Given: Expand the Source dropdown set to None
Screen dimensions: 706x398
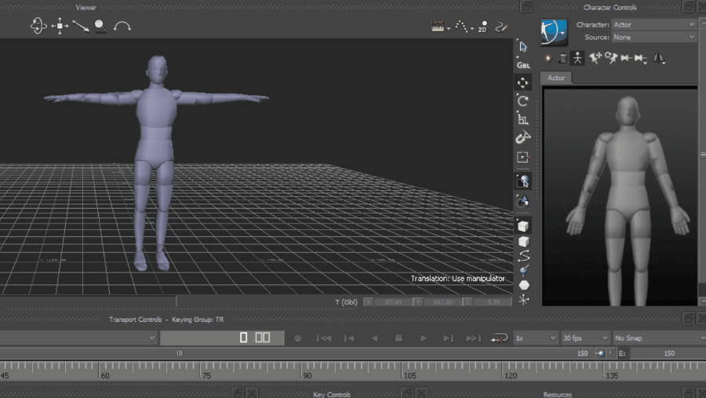Looking at the screenshot, I should click(x=653, y=37).
